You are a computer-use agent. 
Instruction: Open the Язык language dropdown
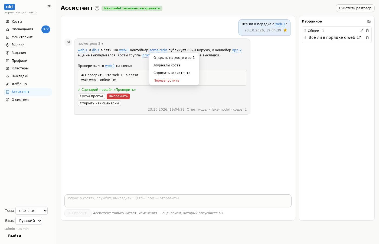[29, 221]
